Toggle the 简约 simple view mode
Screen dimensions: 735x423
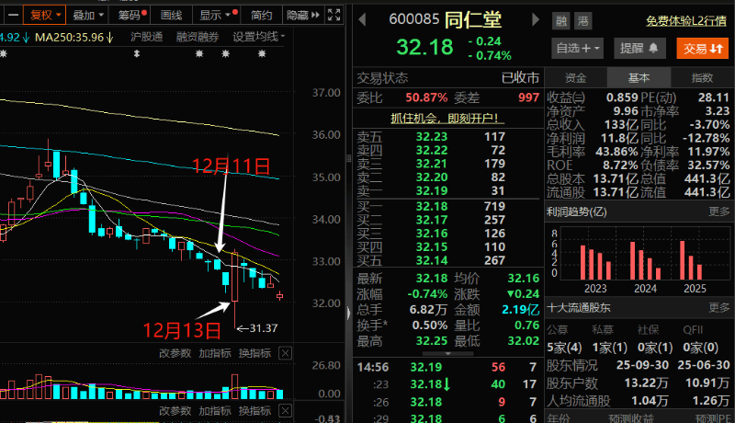pos(261,15)
